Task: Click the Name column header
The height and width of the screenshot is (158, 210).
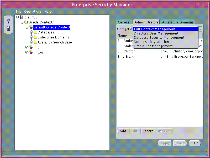Action: tap(125, 36)
